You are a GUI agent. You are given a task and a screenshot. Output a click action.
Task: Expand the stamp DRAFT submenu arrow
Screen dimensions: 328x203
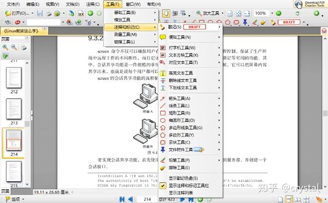tap(219, 27)
